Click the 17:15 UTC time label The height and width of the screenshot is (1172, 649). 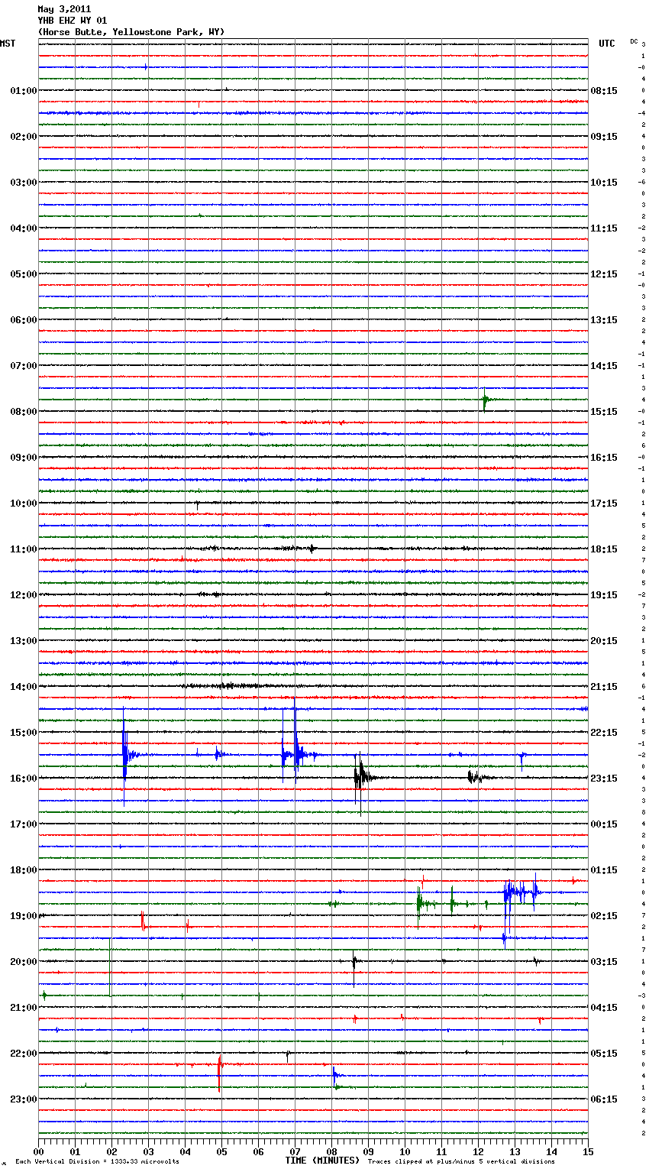(x=604, y=503)
